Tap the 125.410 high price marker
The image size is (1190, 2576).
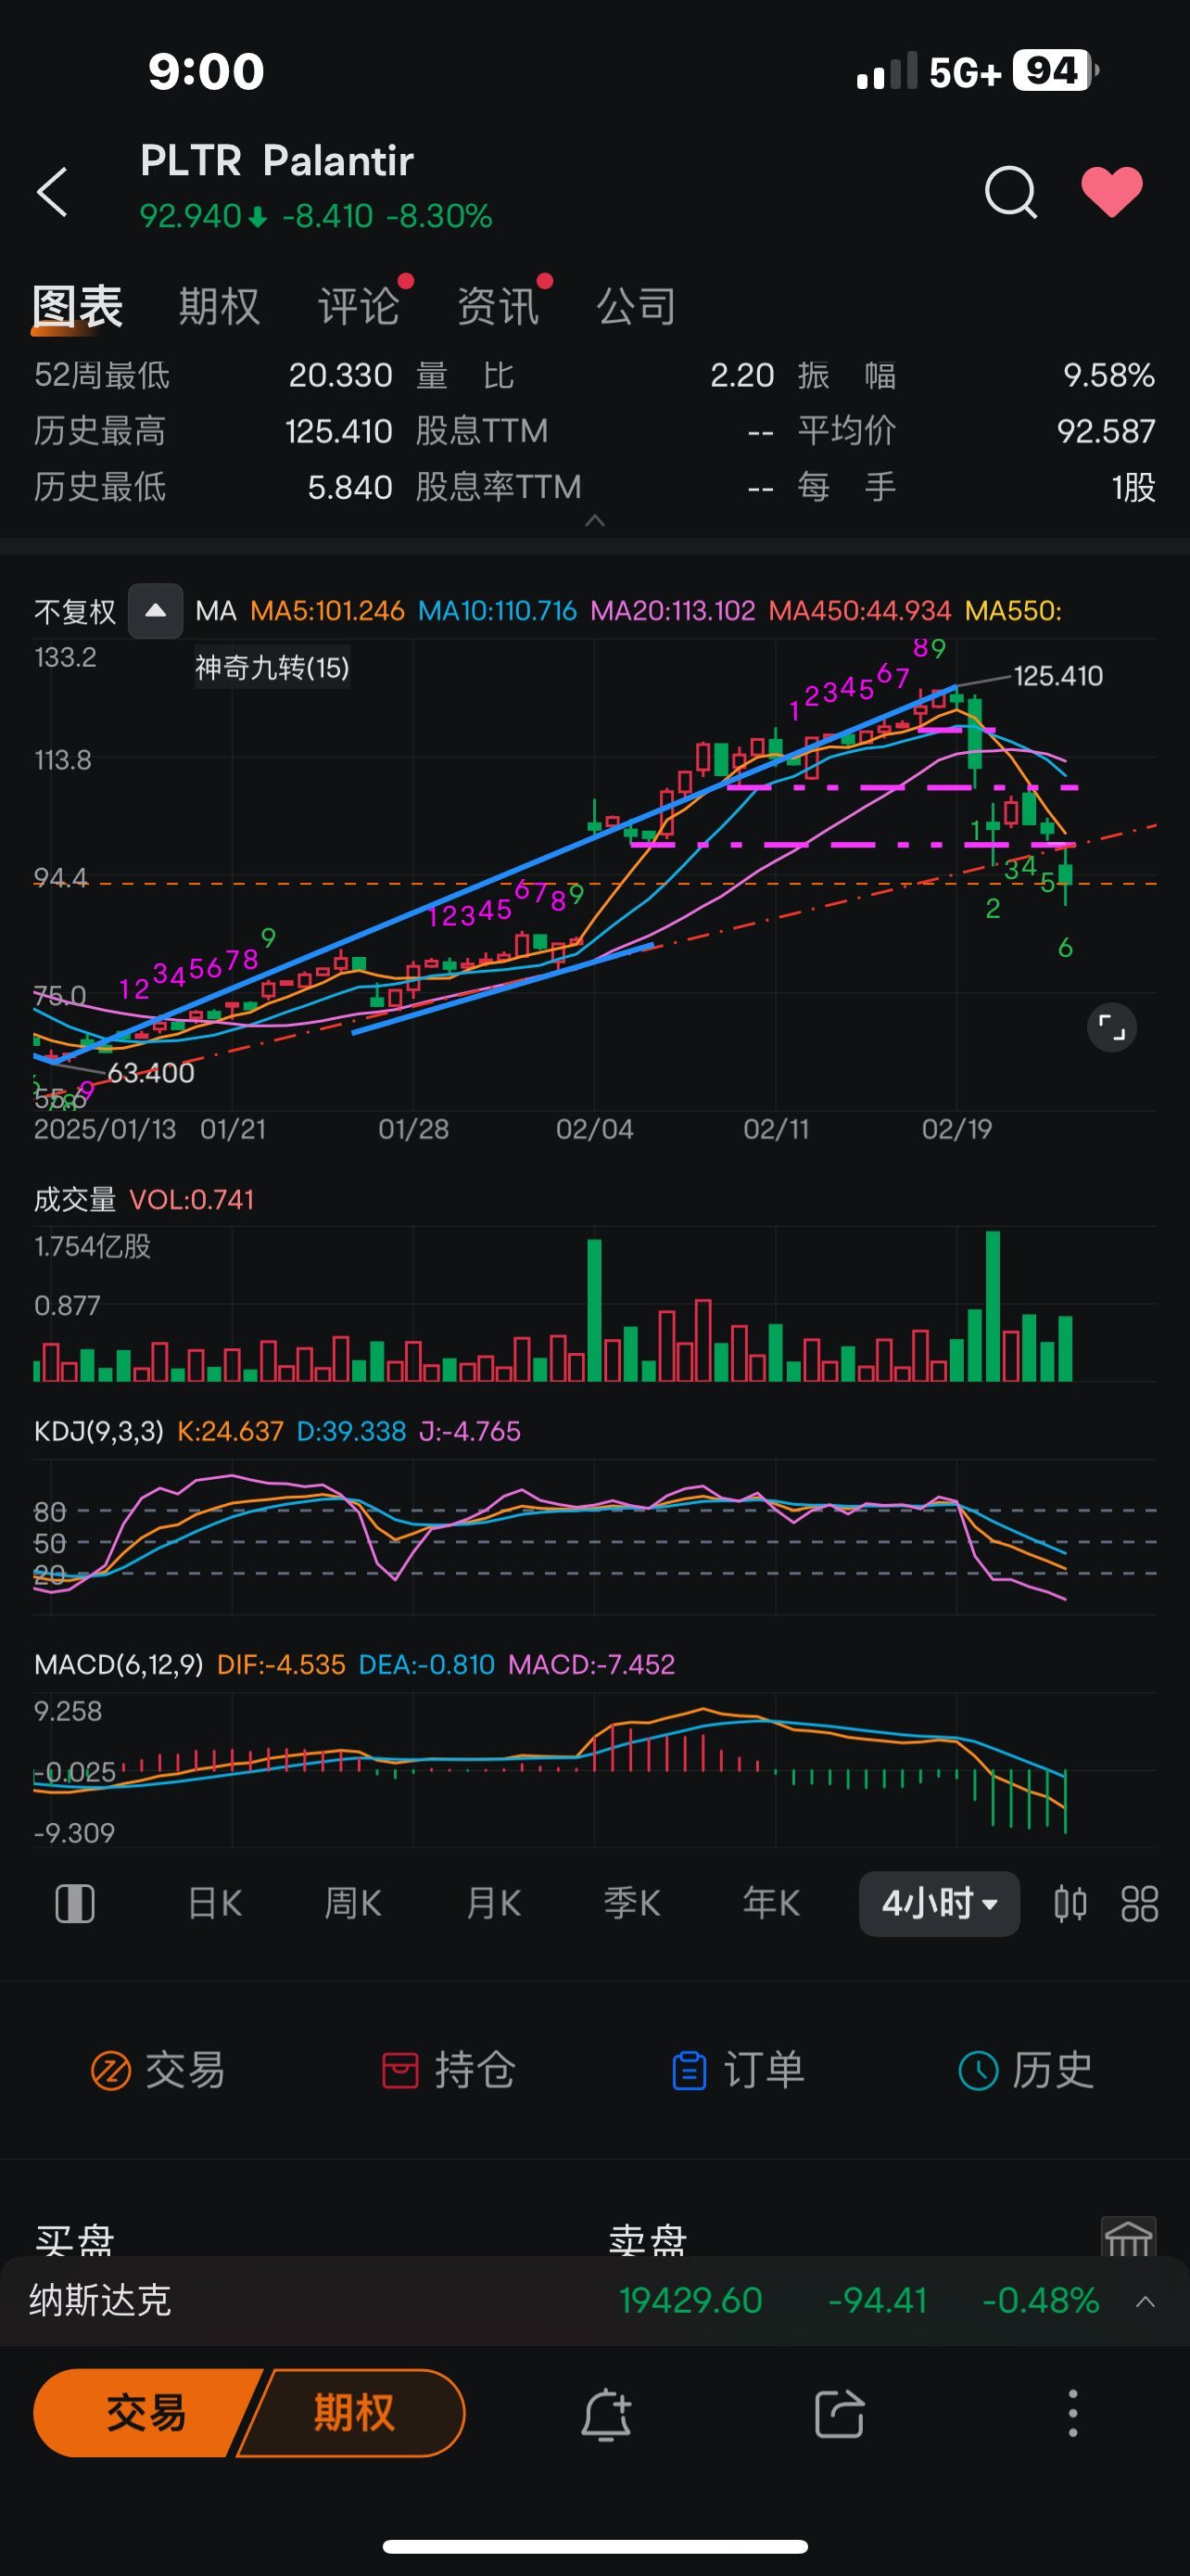[1058, 676]
